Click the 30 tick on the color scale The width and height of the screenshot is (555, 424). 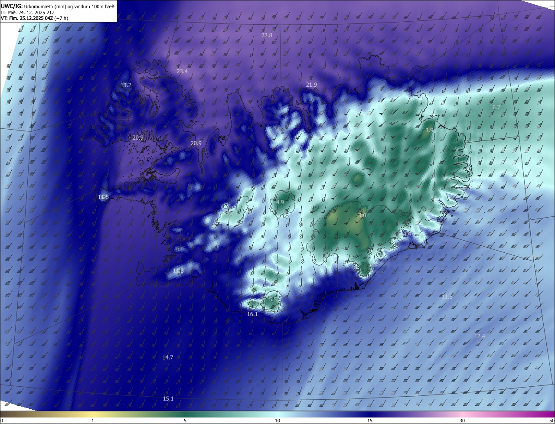[x=462, y=421]
